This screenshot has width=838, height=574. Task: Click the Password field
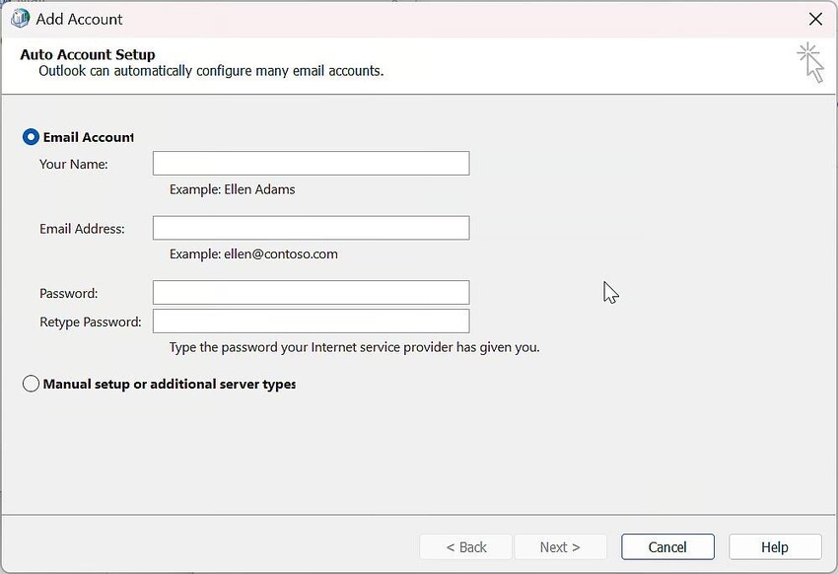311,292
